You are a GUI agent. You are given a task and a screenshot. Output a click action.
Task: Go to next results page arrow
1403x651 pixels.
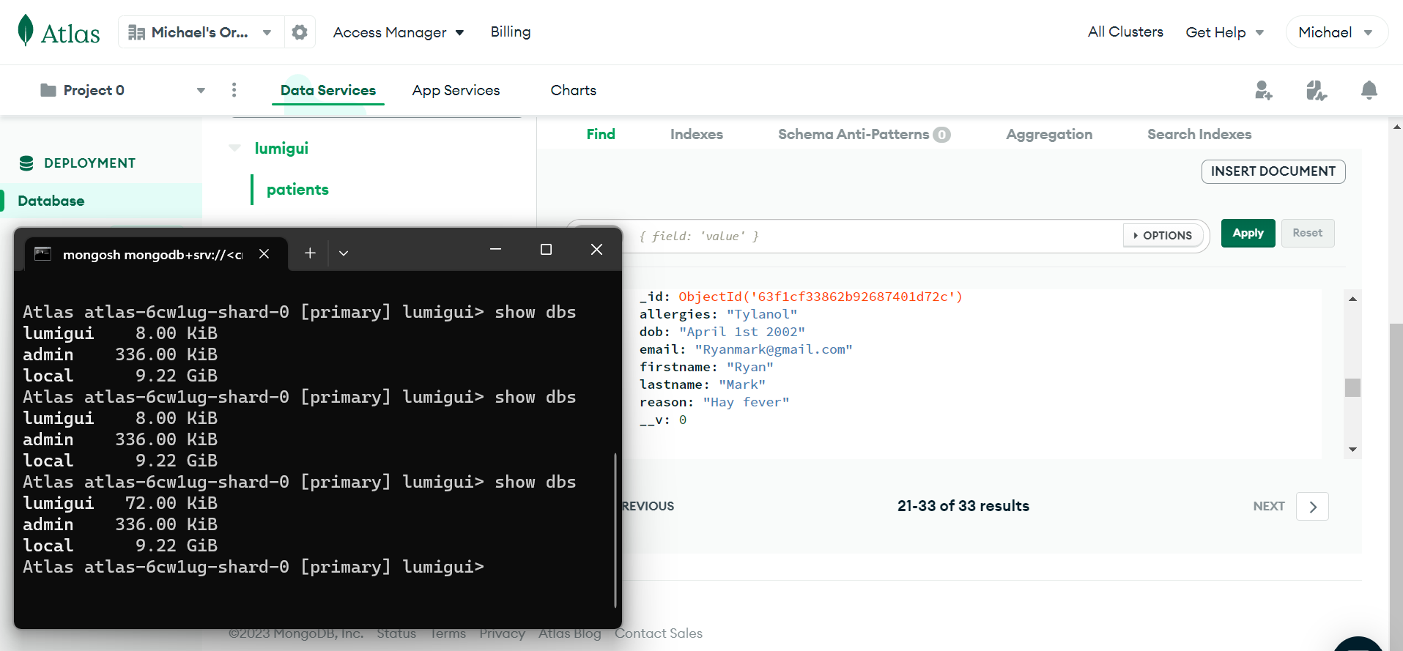[1312, 506]
